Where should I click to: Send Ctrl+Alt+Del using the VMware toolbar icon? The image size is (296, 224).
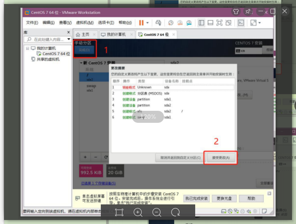tap(158, 23)
